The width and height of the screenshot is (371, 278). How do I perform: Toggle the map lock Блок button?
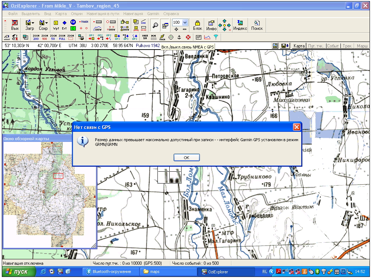pos(197,25)
